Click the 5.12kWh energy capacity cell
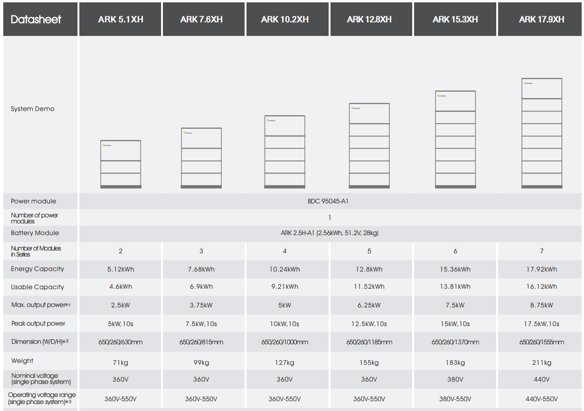 pos(120,269)
